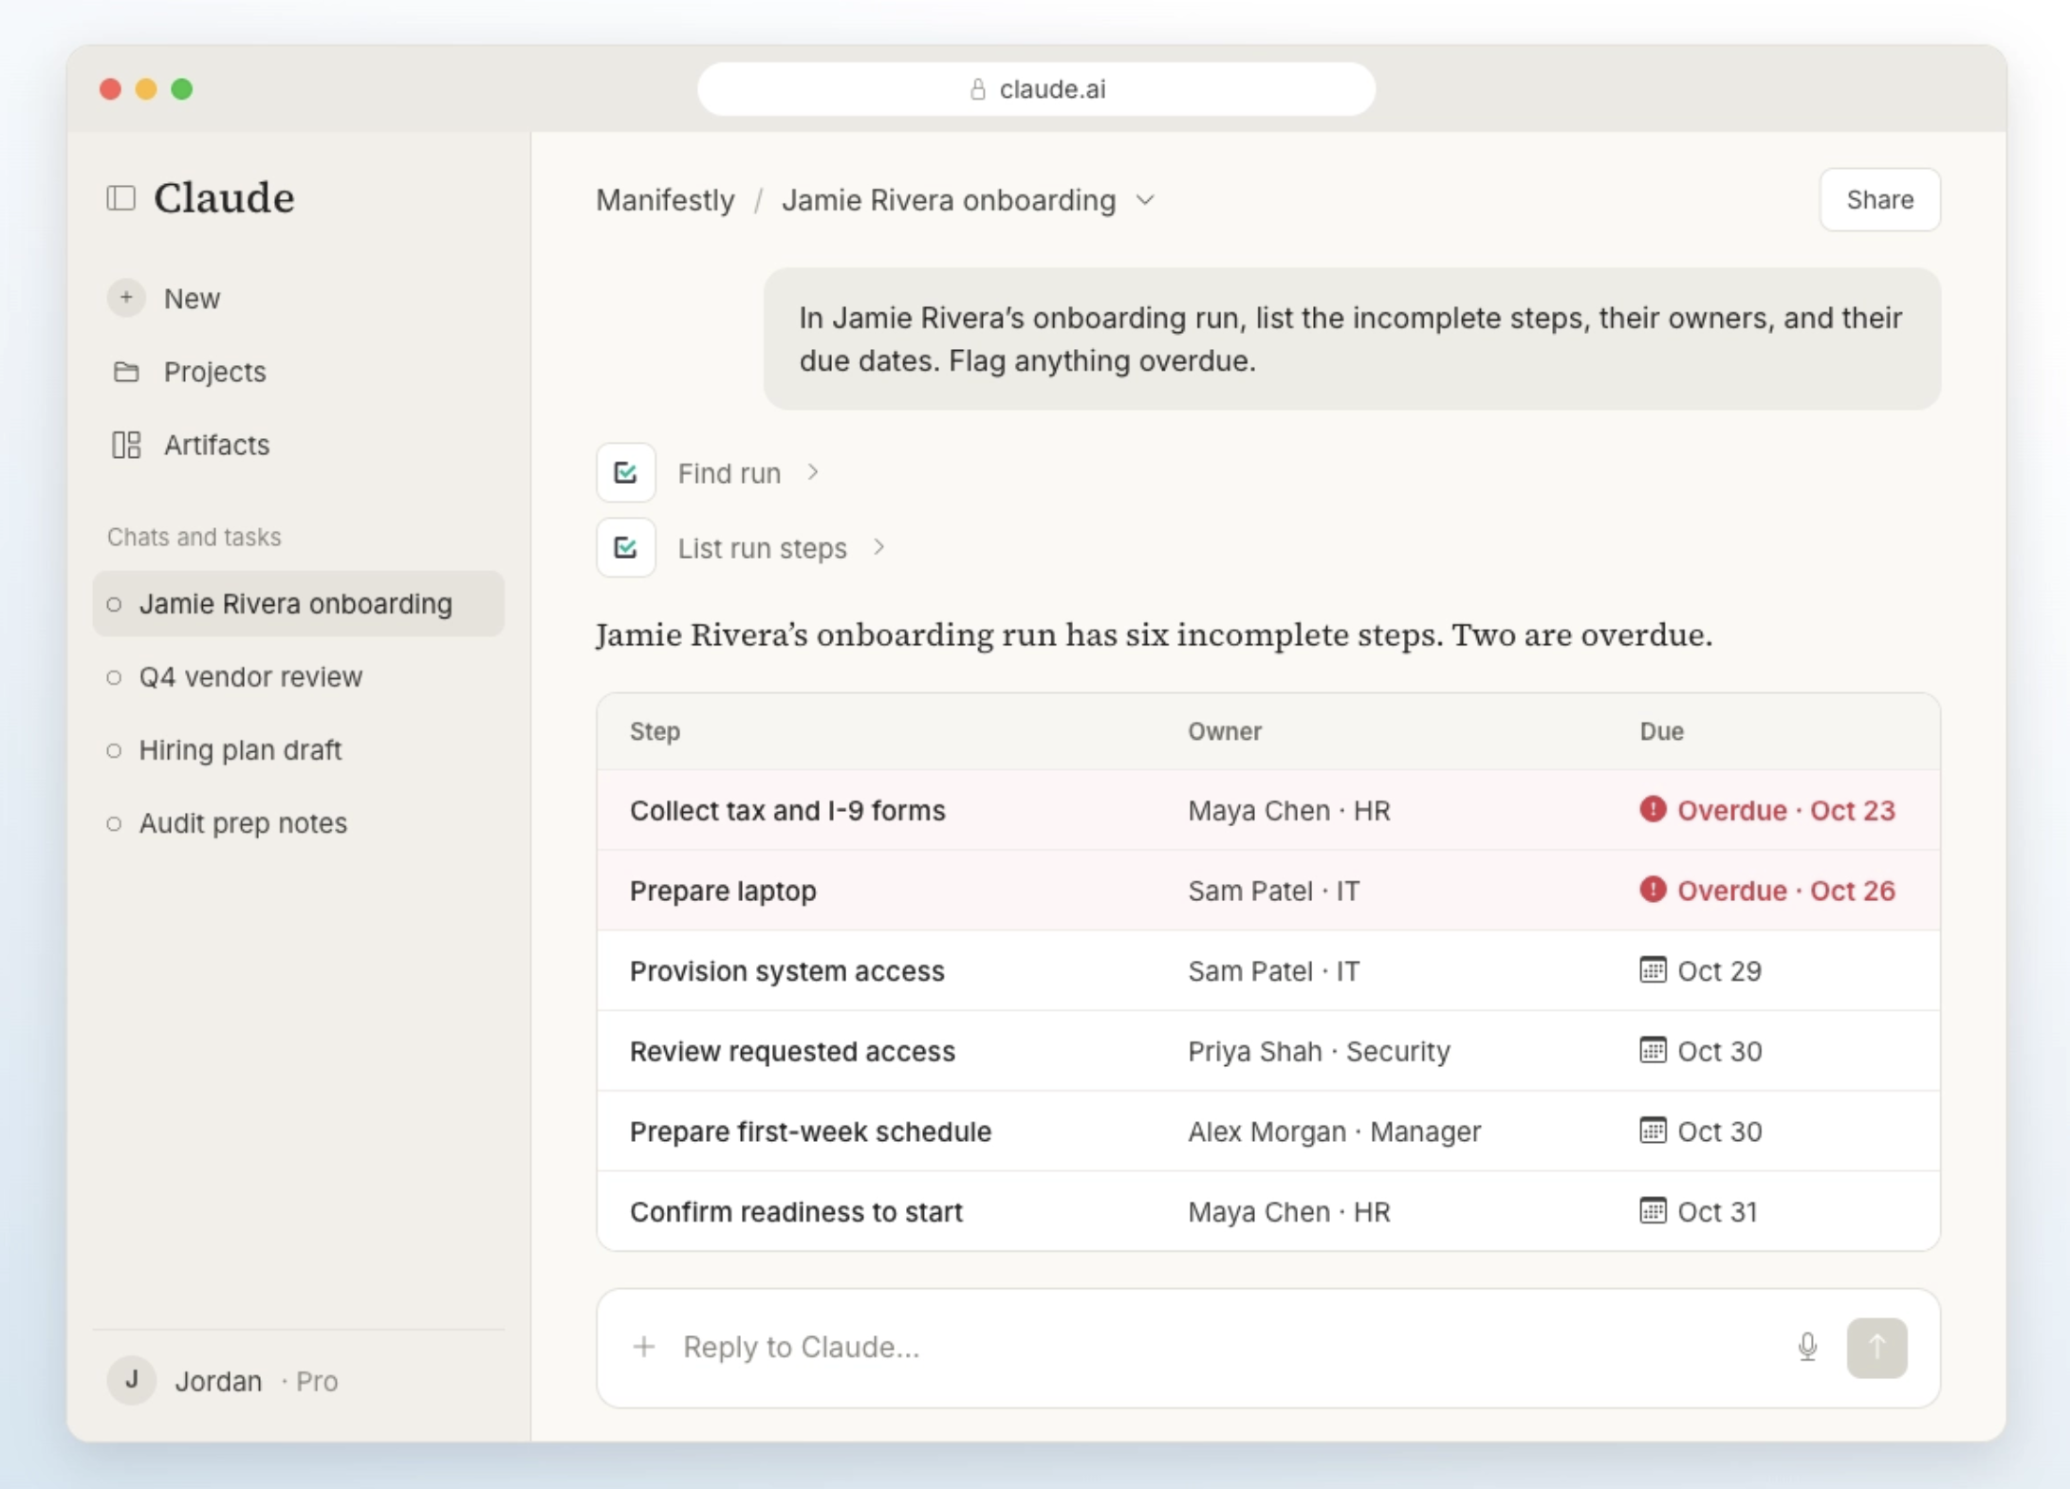
Task: Click the microphone voice input icon
Action: click(1807, 1347)
